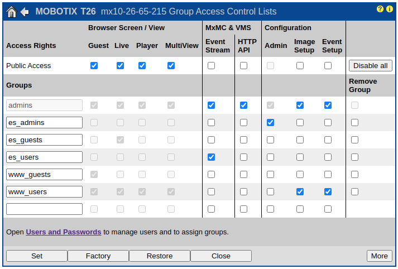Uncheck Public Access Guest checkbox
This screenshot has width=398, height=269.
coord(94,66)
